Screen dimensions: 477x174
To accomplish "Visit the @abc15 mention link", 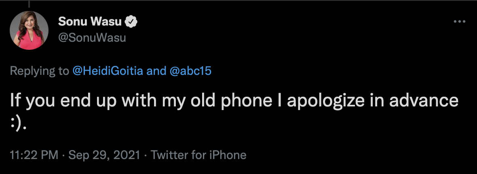I will tap(190, 71).
